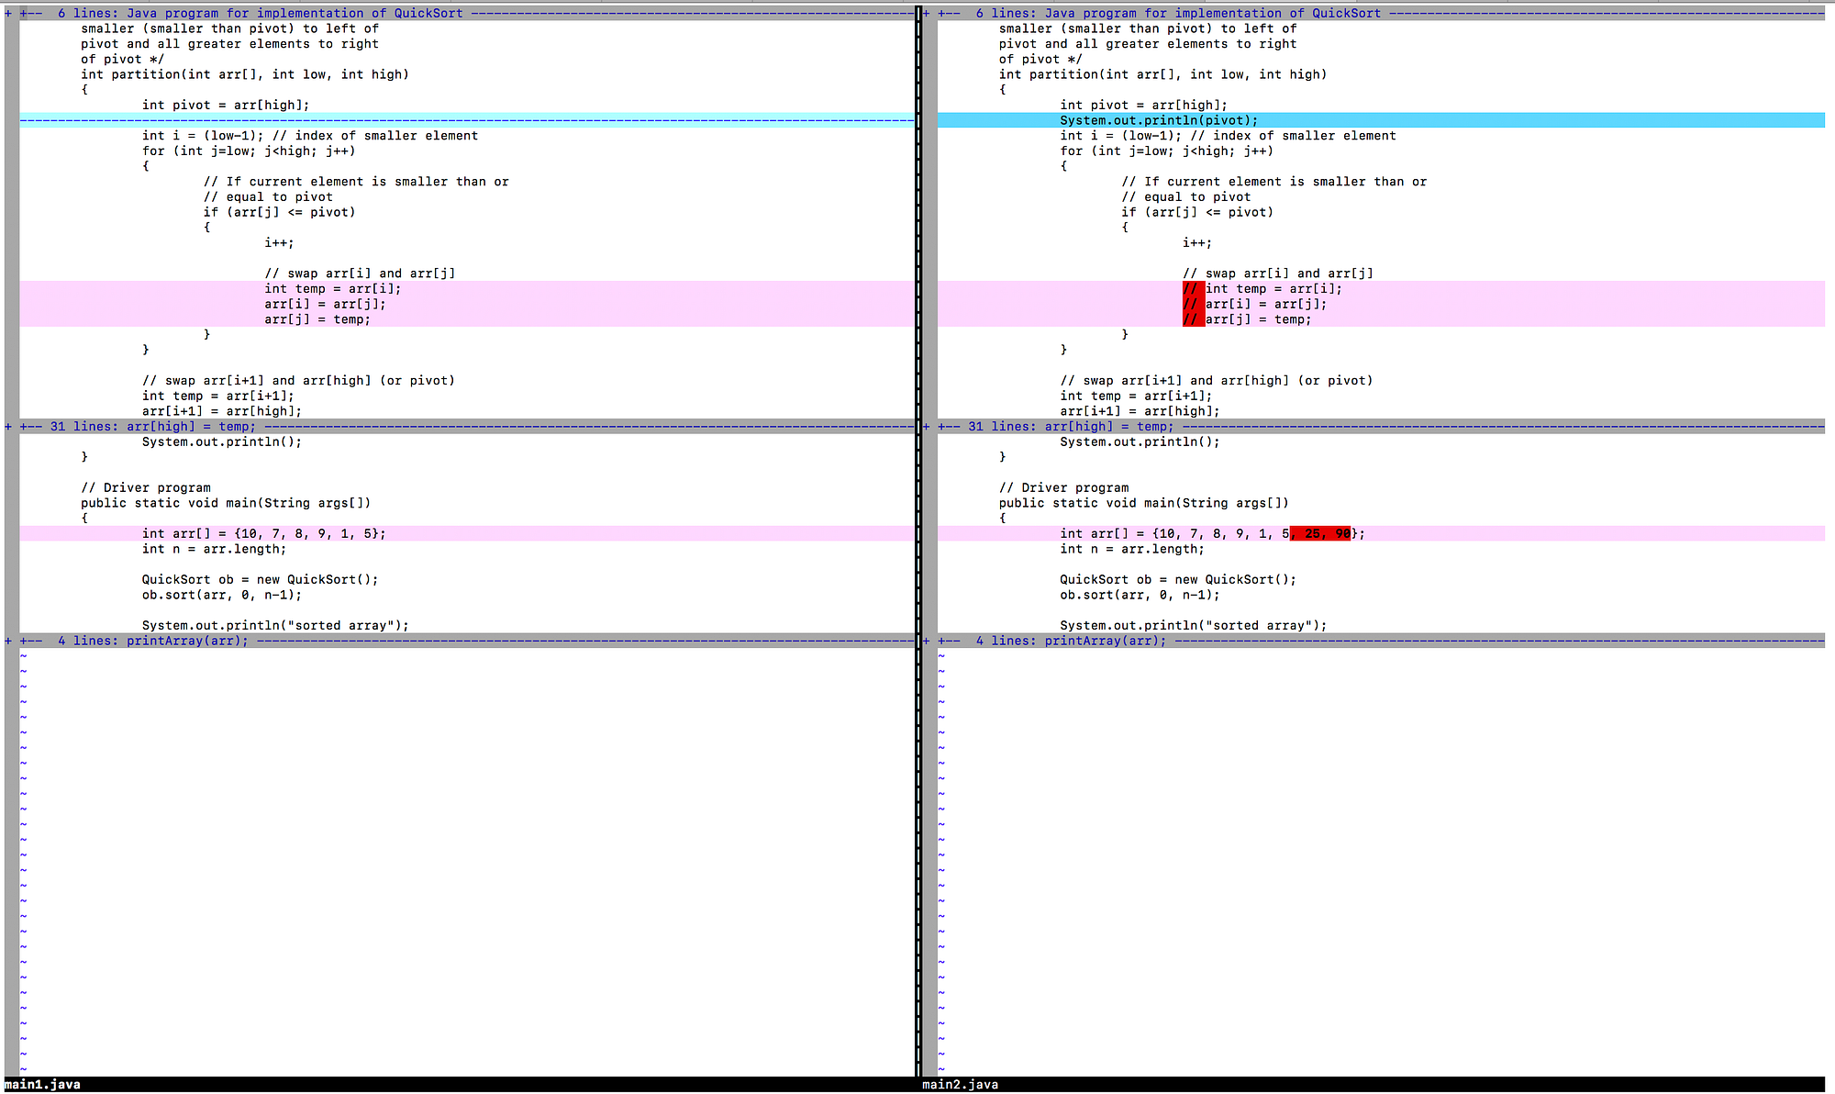This screenshot has height=1094, width=1835.
Task: Click the plus fold marker beside left pane's '31 lines' fold
Action: 8,427
